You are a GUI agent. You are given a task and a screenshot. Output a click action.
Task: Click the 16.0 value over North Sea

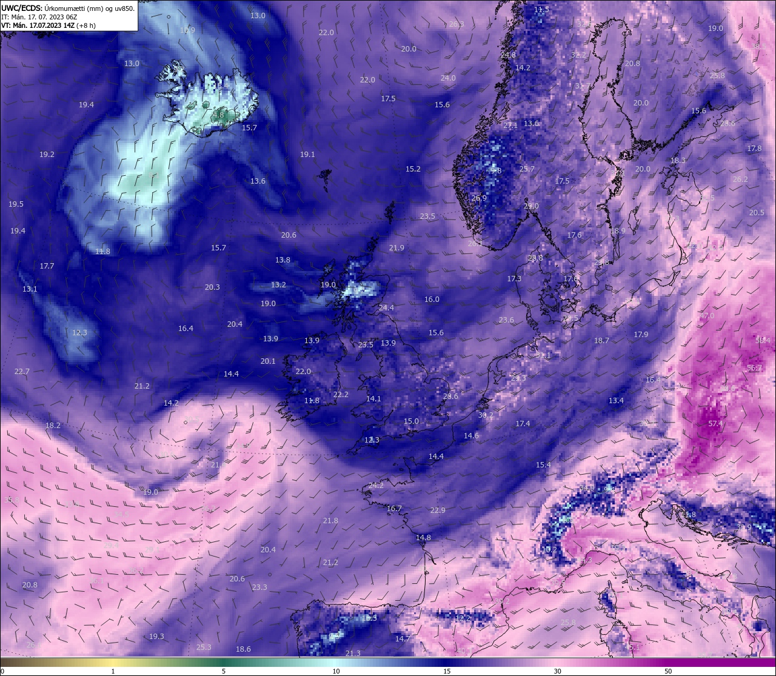click(x=432, y=300)
